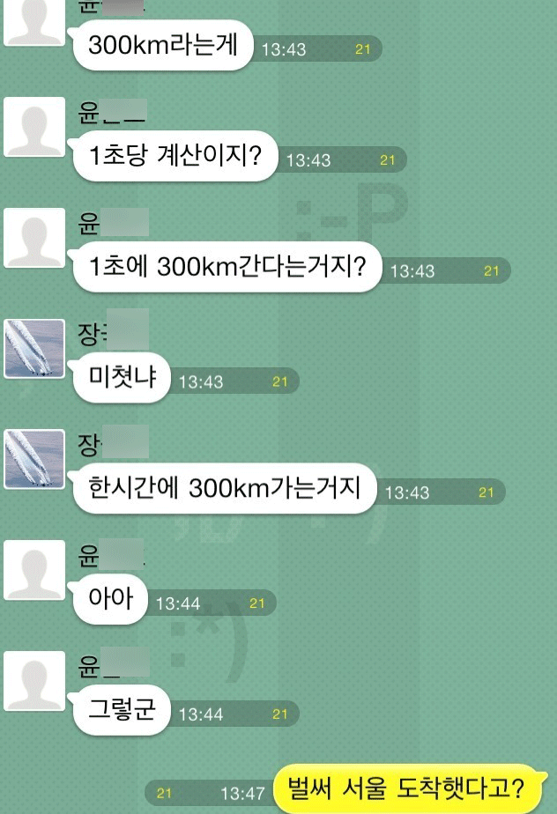
Task: Select the 그렇군 message bubble
Action: 122,710
